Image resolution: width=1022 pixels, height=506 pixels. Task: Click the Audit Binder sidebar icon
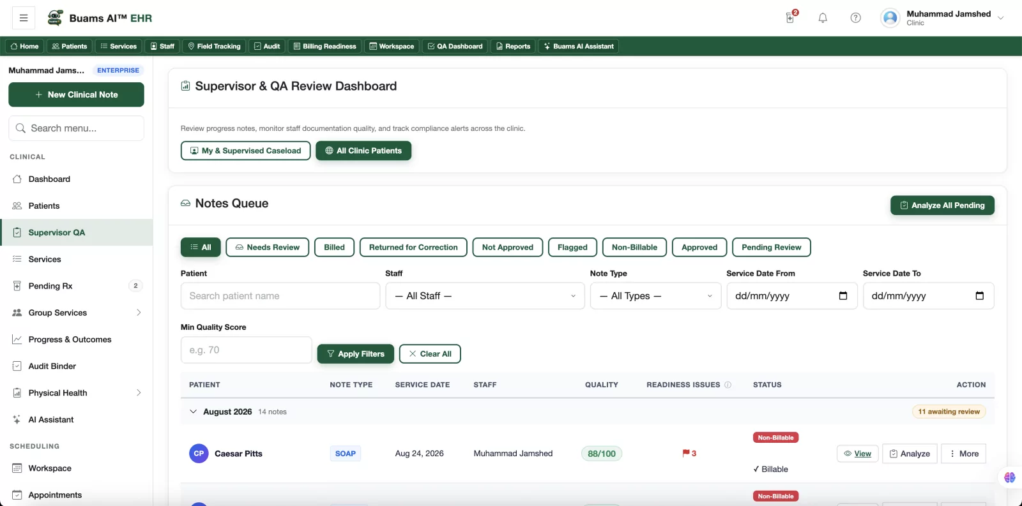pyautogui.click(x=17, y=366)
